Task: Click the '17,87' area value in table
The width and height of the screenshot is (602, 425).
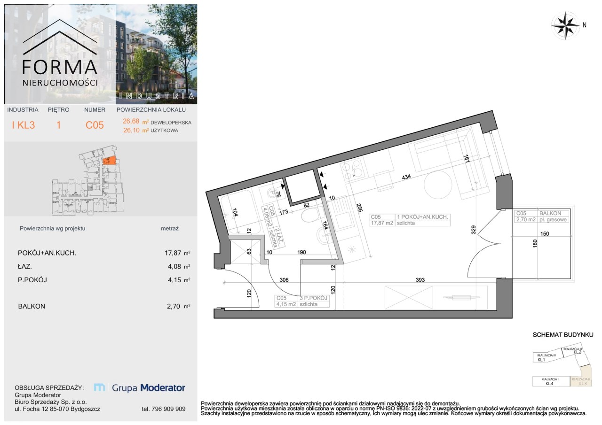Action: coord(171,253)
